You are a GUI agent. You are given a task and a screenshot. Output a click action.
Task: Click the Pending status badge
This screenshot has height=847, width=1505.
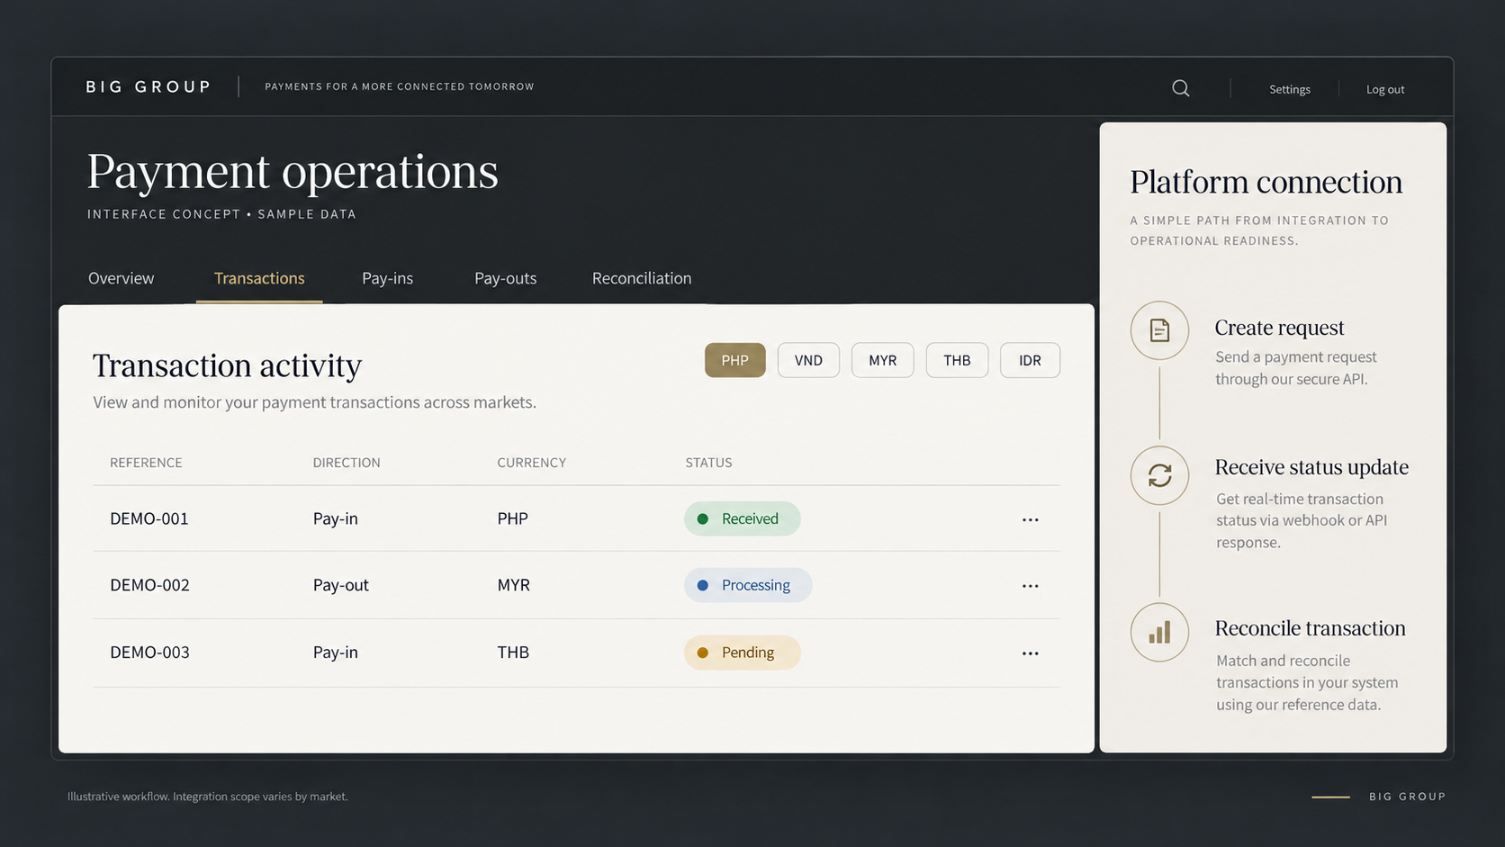(742, 653)
